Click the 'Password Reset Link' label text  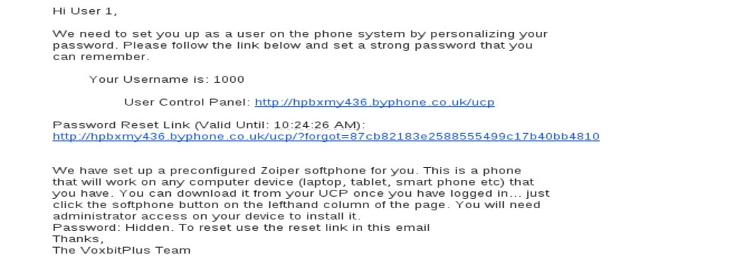pyautogui.click(x=121, y=125)
